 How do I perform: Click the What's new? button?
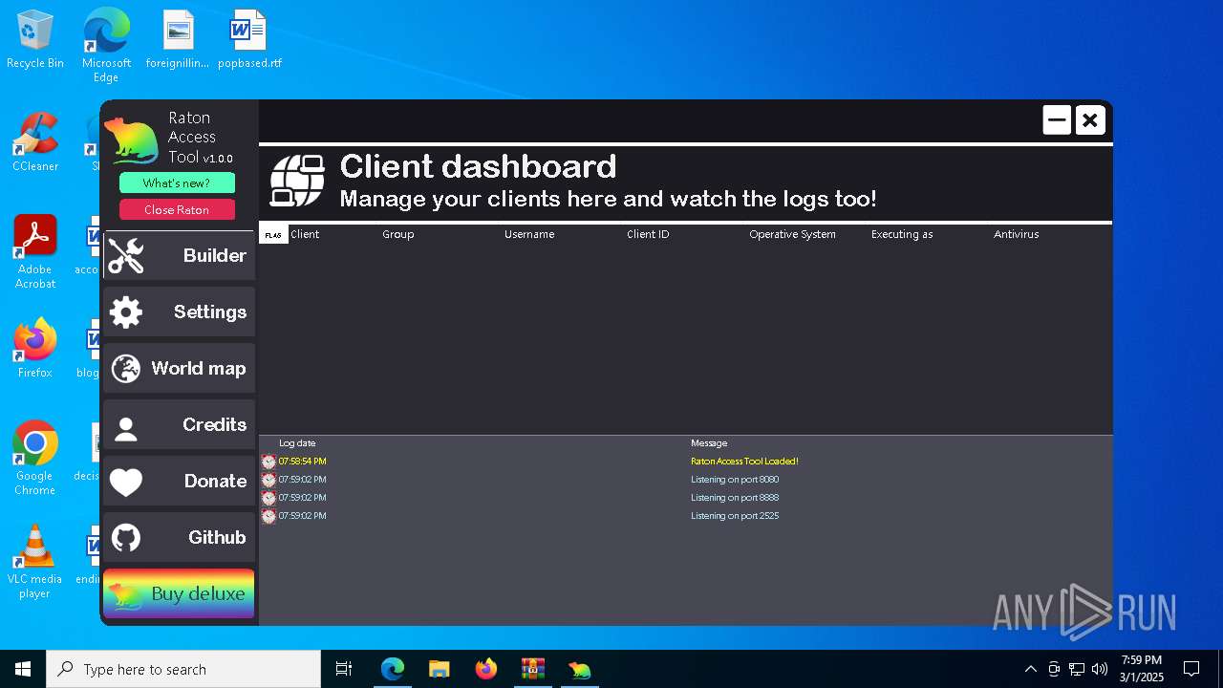(177, 183)
